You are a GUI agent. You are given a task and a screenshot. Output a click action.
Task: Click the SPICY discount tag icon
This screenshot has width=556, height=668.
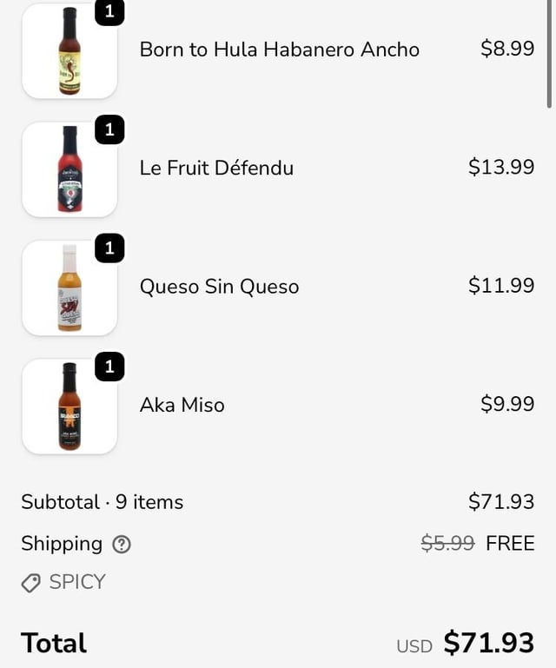[31, 583]
